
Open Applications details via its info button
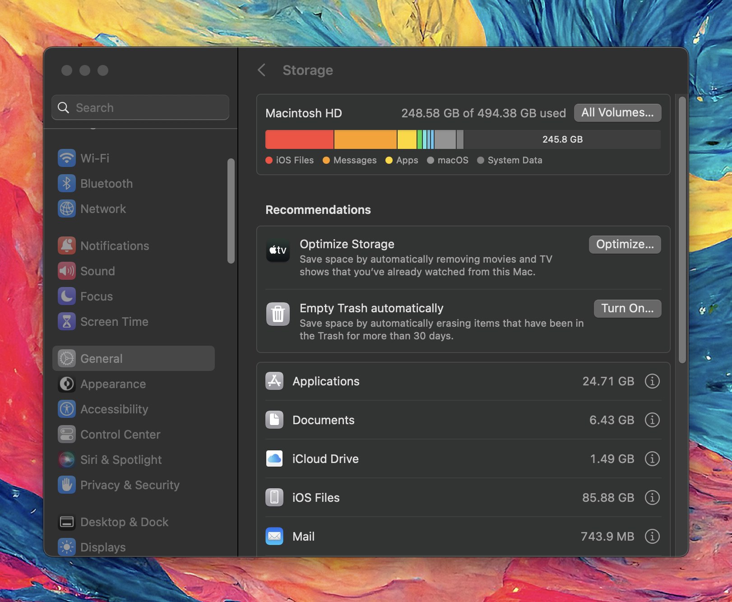coord(651,381)
